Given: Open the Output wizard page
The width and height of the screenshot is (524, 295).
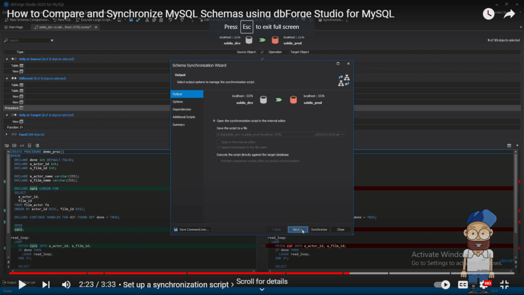Looking at the screenshot, I should (187, 94).
